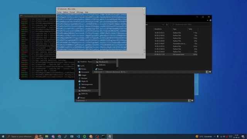Click the console window title bar icon

(x=22, y=16)
